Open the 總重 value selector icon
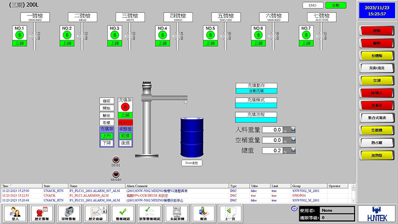Image resolution: width=398 pixels, height=224 pixels. click(293, 151)
